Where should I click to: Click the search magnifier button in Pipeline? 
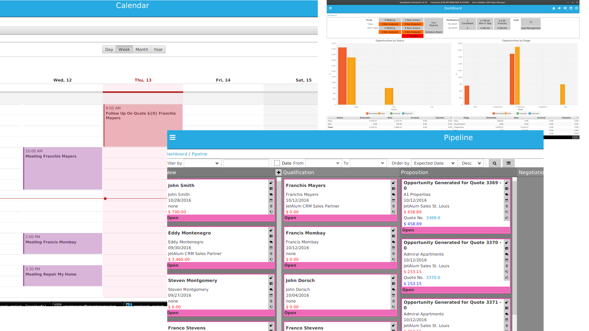coord(495,163)
